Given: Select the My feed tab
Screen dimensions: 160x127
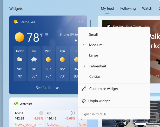Looking at the screenshot, I should (x=107, y=9).
